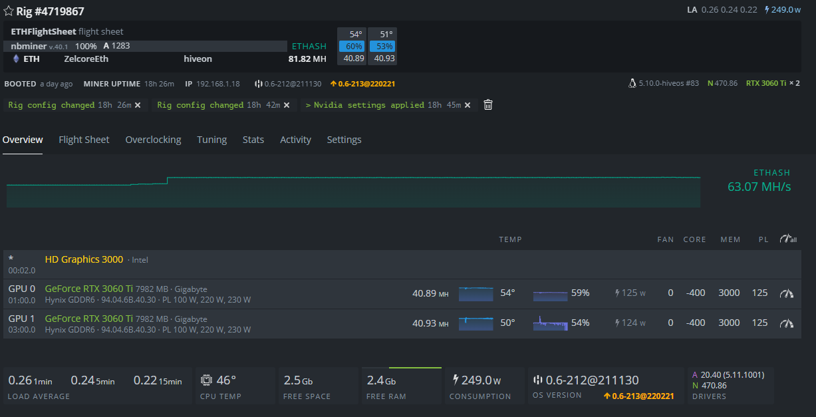Open the Overclocking tab
This screenshot has height=417, width=816.
point(153,140)
